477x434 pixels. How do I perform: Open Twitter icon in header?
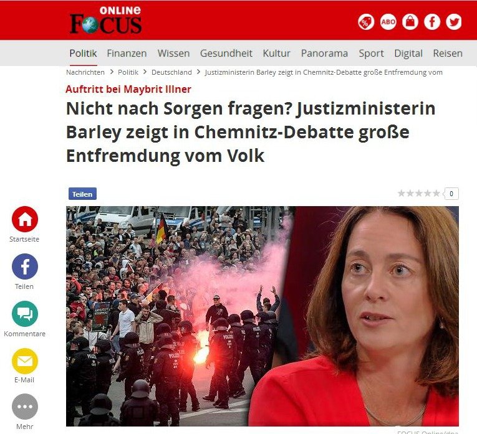click(x=453, y=22)
